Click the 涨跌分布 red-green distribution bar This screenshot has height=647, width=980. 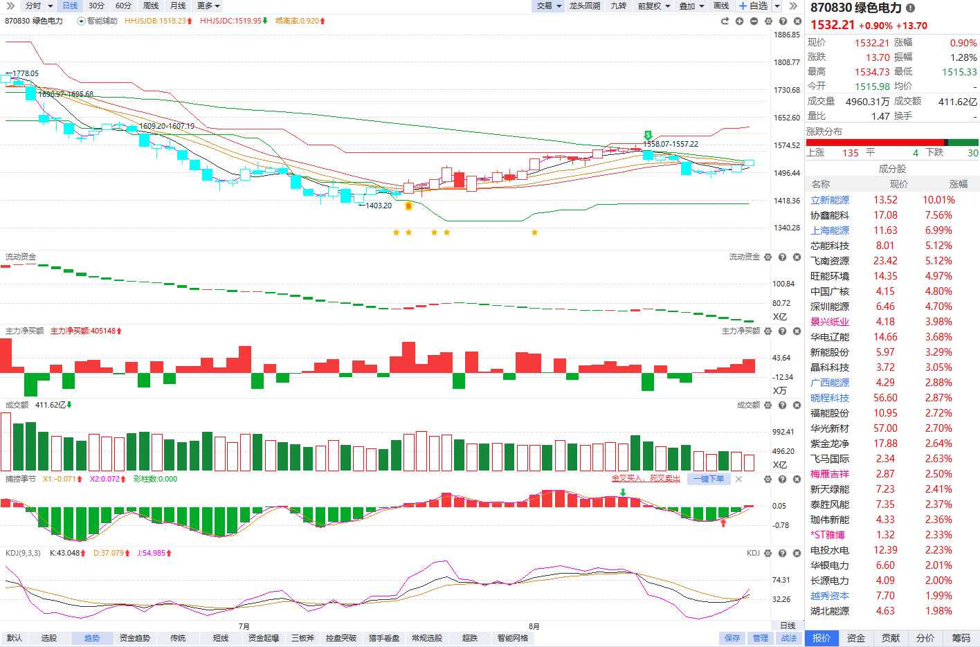point(892,142)
